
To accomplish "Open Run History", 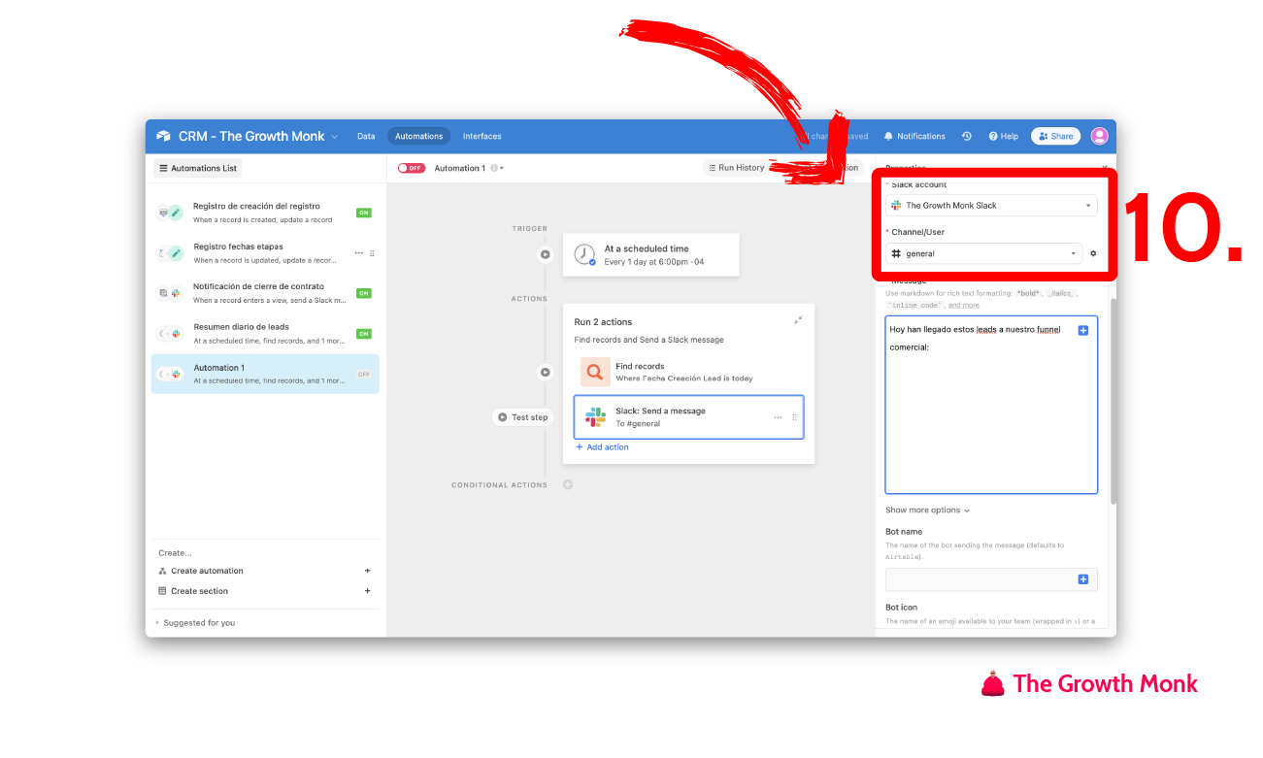I will point(735,168).
